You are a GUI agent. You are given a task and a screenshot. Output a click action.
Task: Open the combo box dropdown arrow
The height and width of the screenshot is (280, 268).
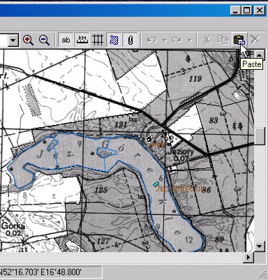coord(13,40)
